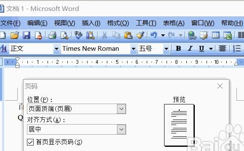Click the Styles and Formatting AA icon
The image size is (244, 151).
pyautogui.click(x=4, y=49)
